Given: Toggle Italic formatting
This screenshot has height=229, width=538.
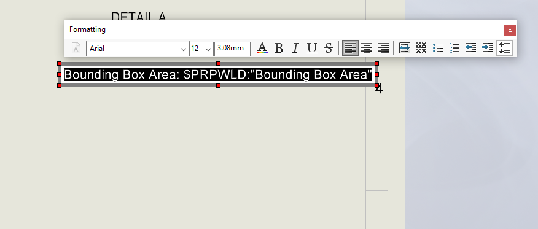Looking at the screenshot, I should [x=295, y=49].
